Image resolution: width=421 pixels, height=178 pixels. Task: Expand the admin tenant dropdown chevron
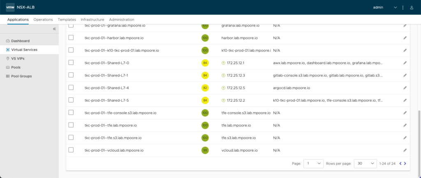click(x=395, y=7)
